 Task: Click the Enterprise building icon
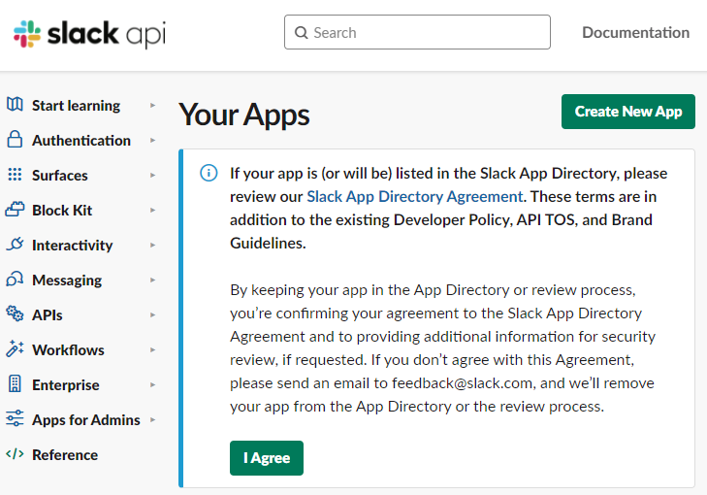pyautogui.click(x=15, y=384)
